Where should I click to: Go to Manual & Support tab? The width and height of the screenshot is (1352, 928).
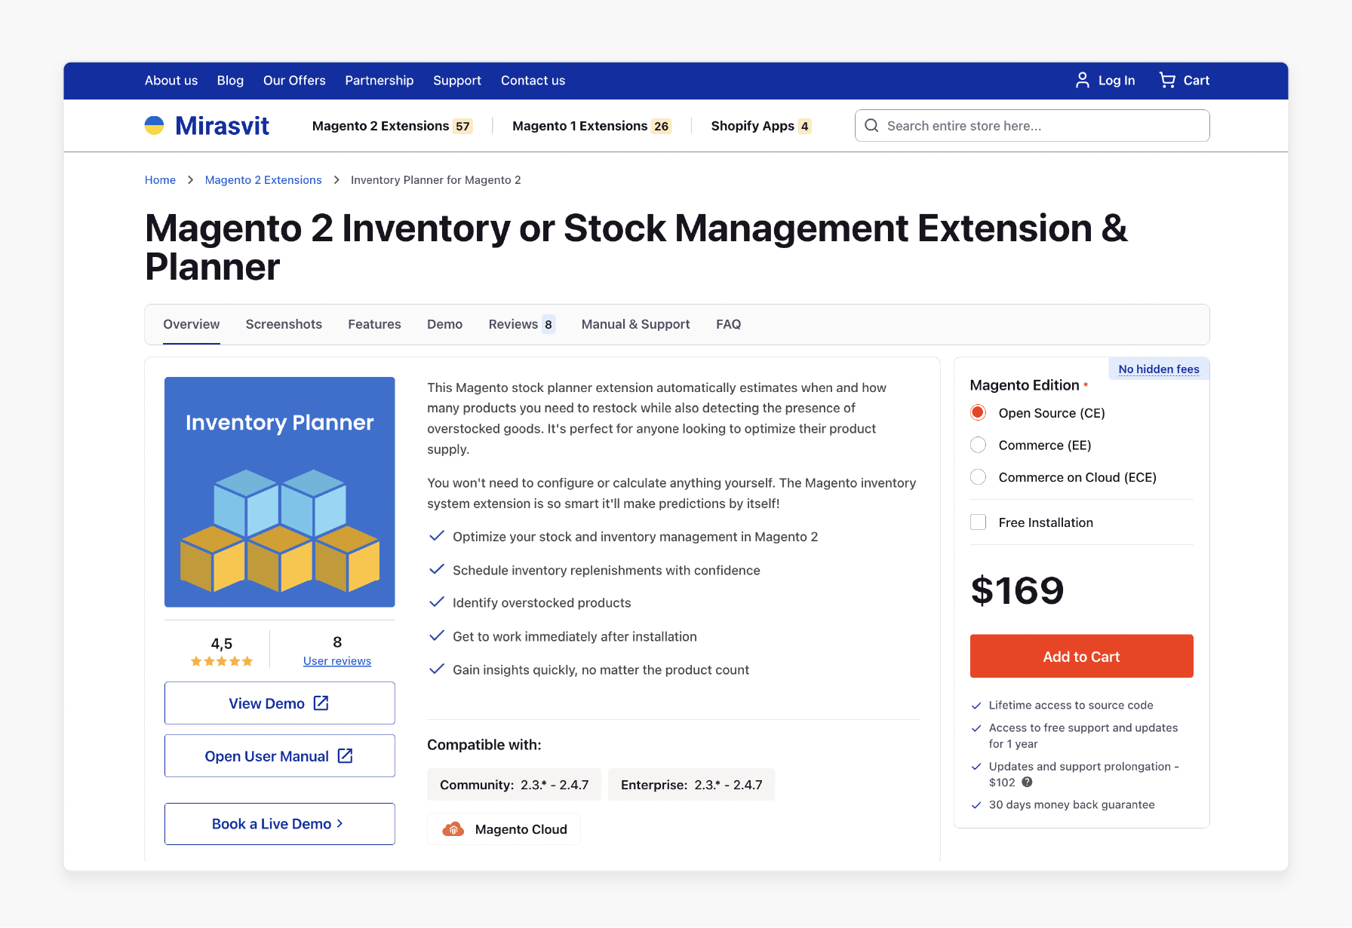pos(635,324)
